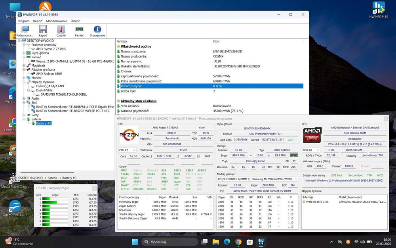The image size is (396, 248).
Task: Select the DESKTOP-64VOKIO root node
Action: 40,40
